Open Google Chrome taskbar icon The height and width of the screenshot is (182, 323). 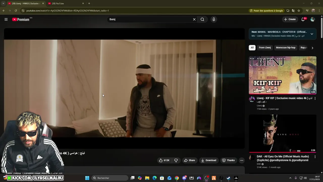click(x=177, y=178)
